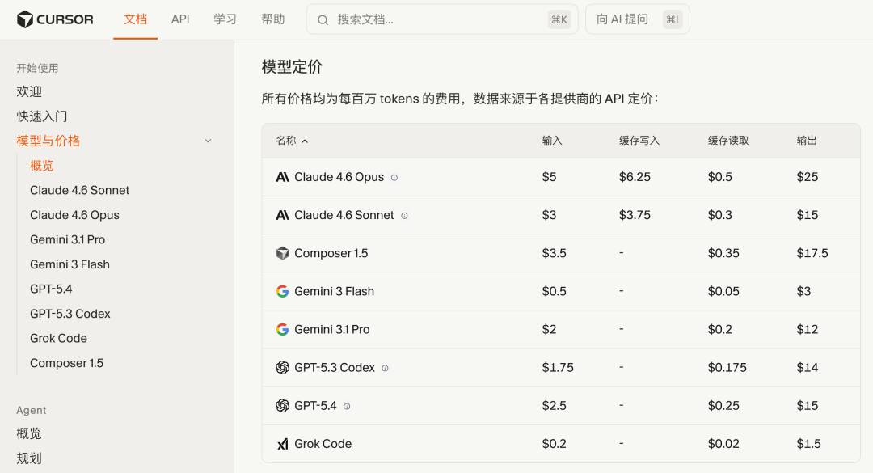Viewport: 873px width, 473px height.
Task: Click the Cursor logo icon
Action: point(23,19)
